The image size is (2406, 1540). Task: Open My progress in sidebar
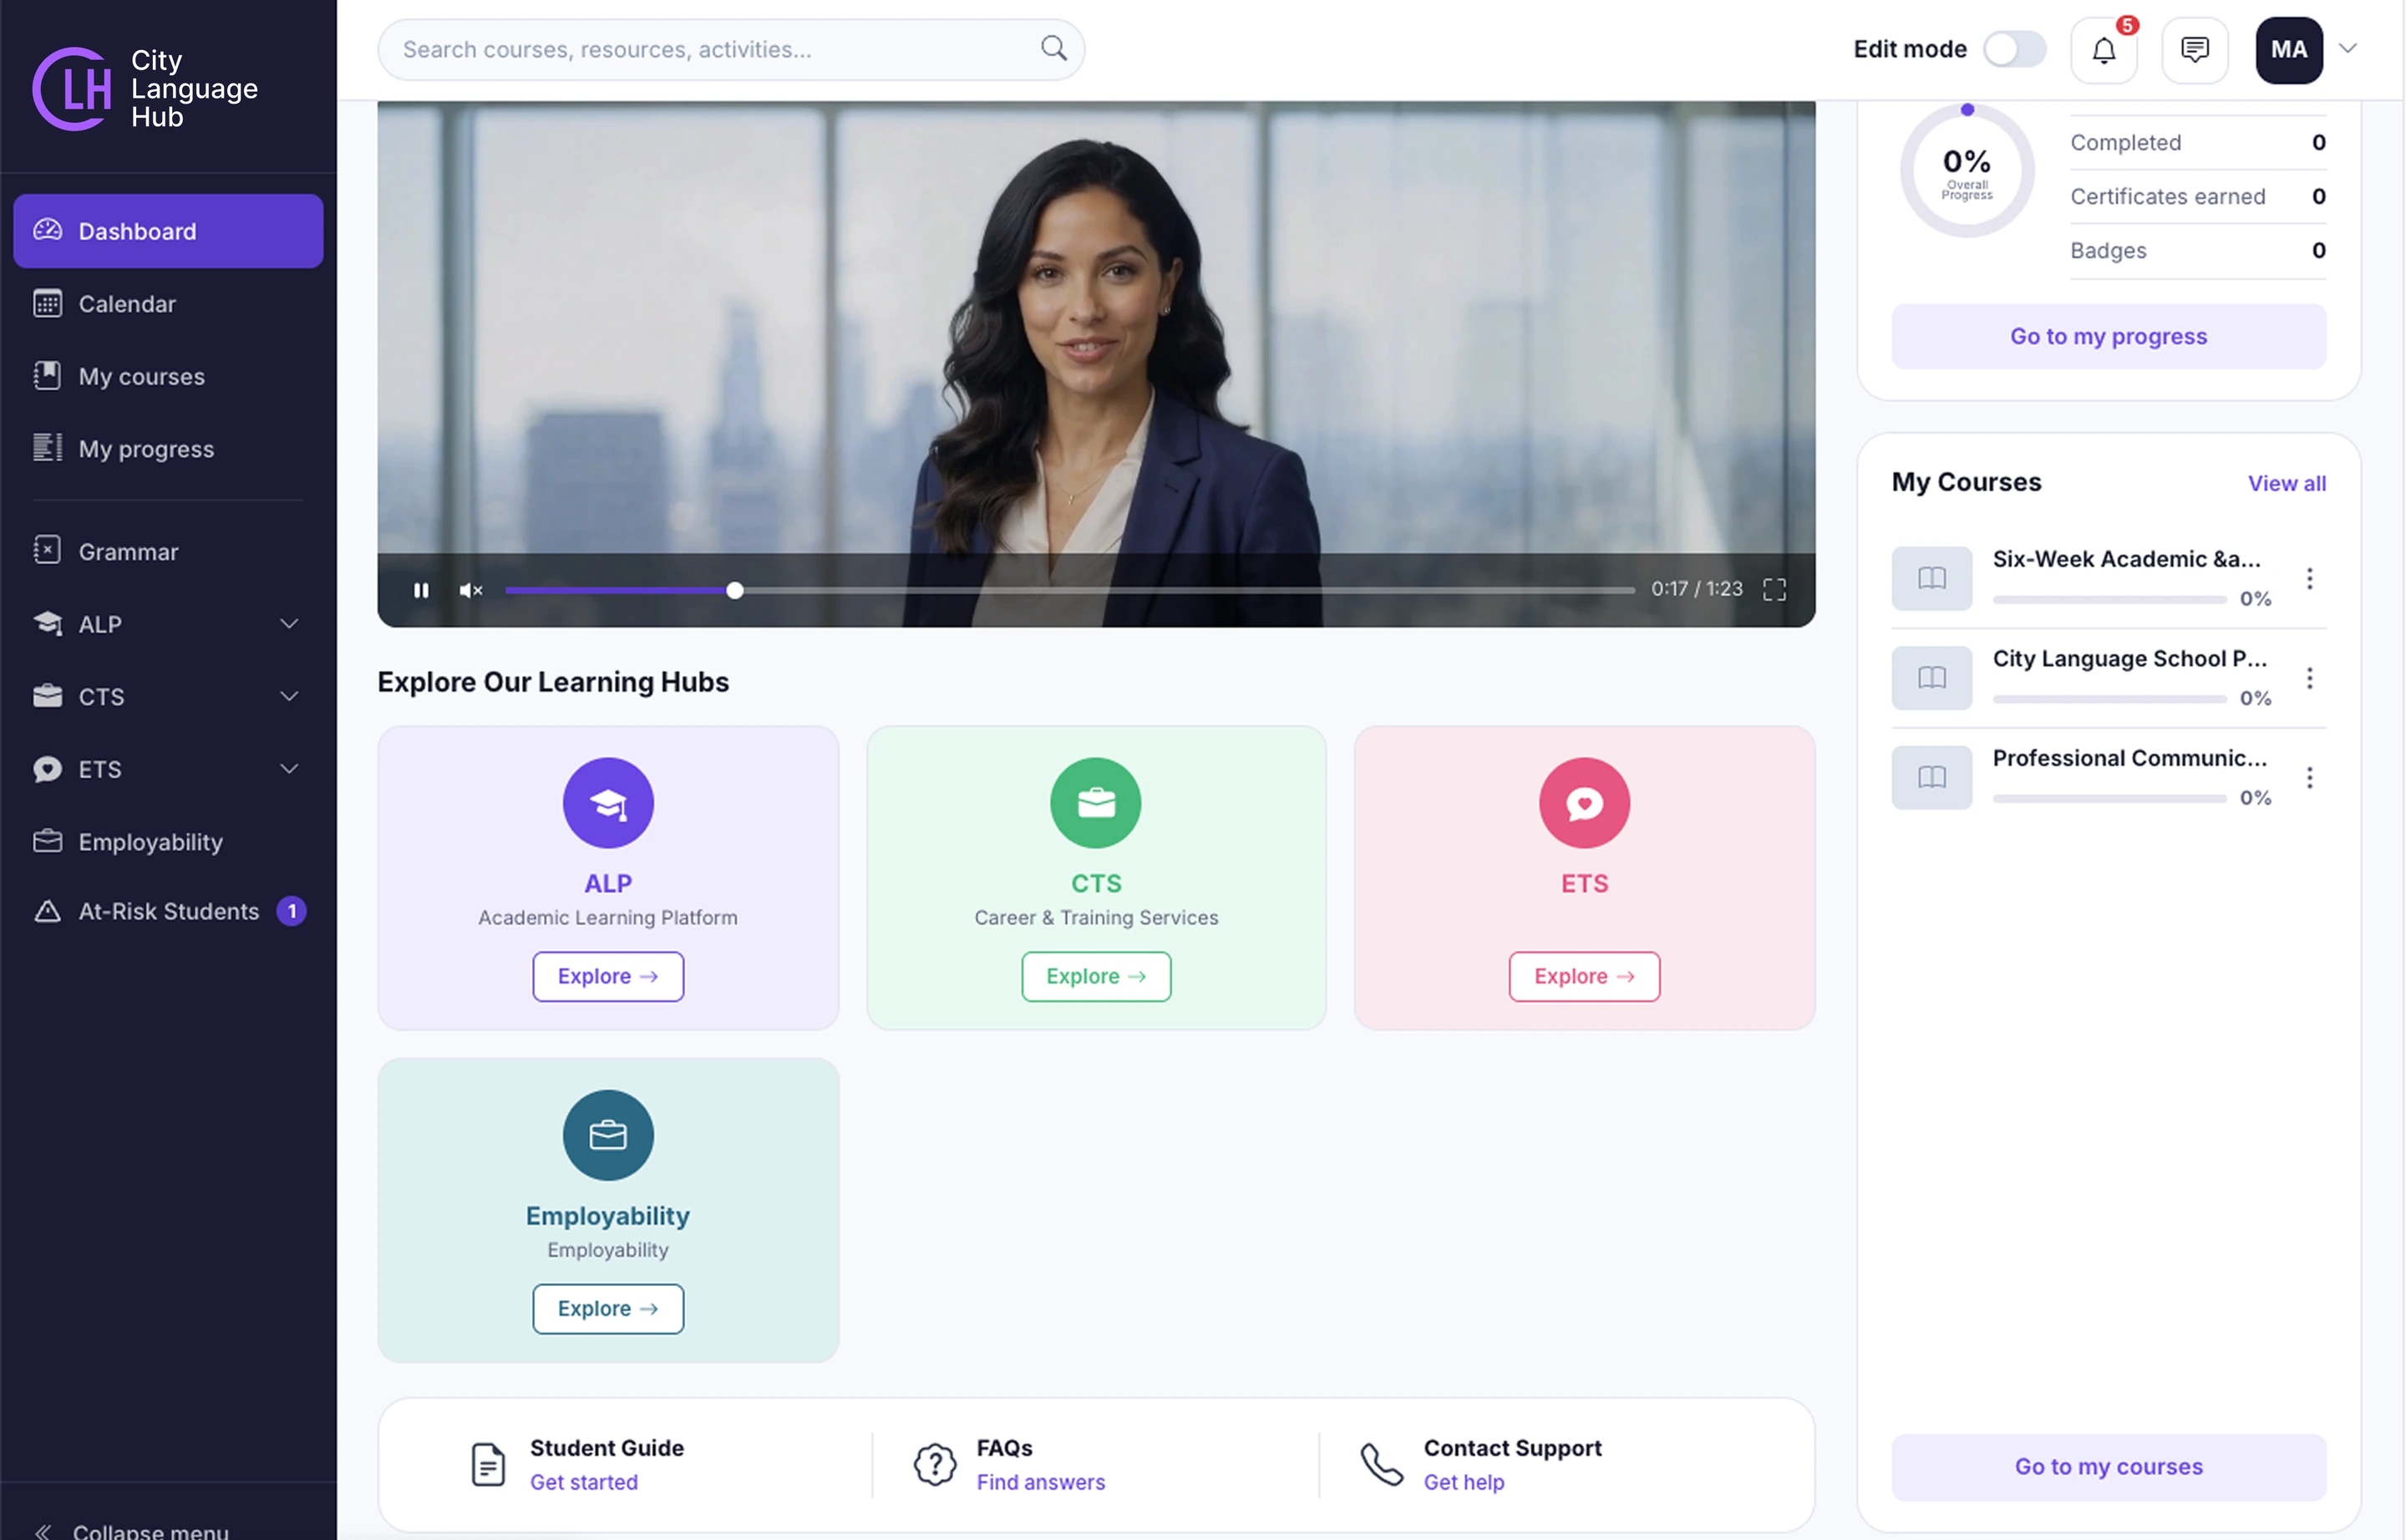[168, 449]
